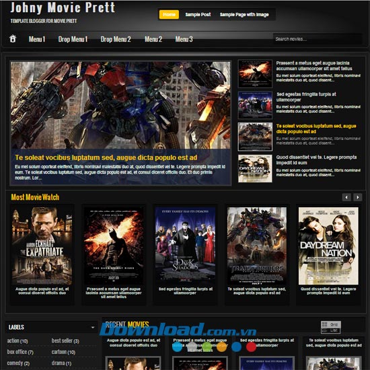The width and height of the screenshot is (370, 370).
Task: Go to Menu 3
Action: click(x=184, y=39)
